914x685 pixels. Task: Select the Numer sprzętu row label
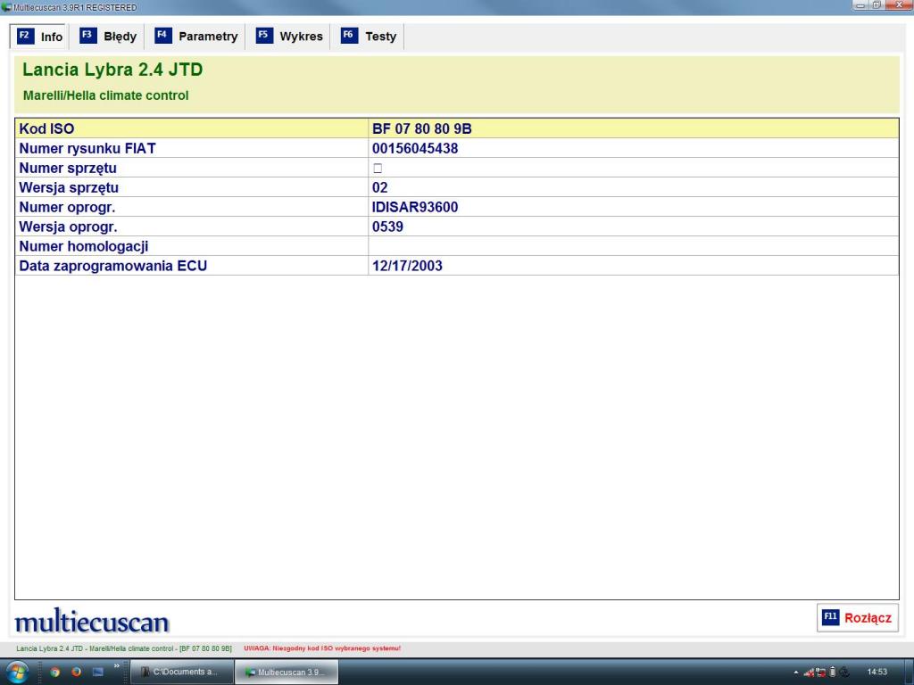coord(68,168)
